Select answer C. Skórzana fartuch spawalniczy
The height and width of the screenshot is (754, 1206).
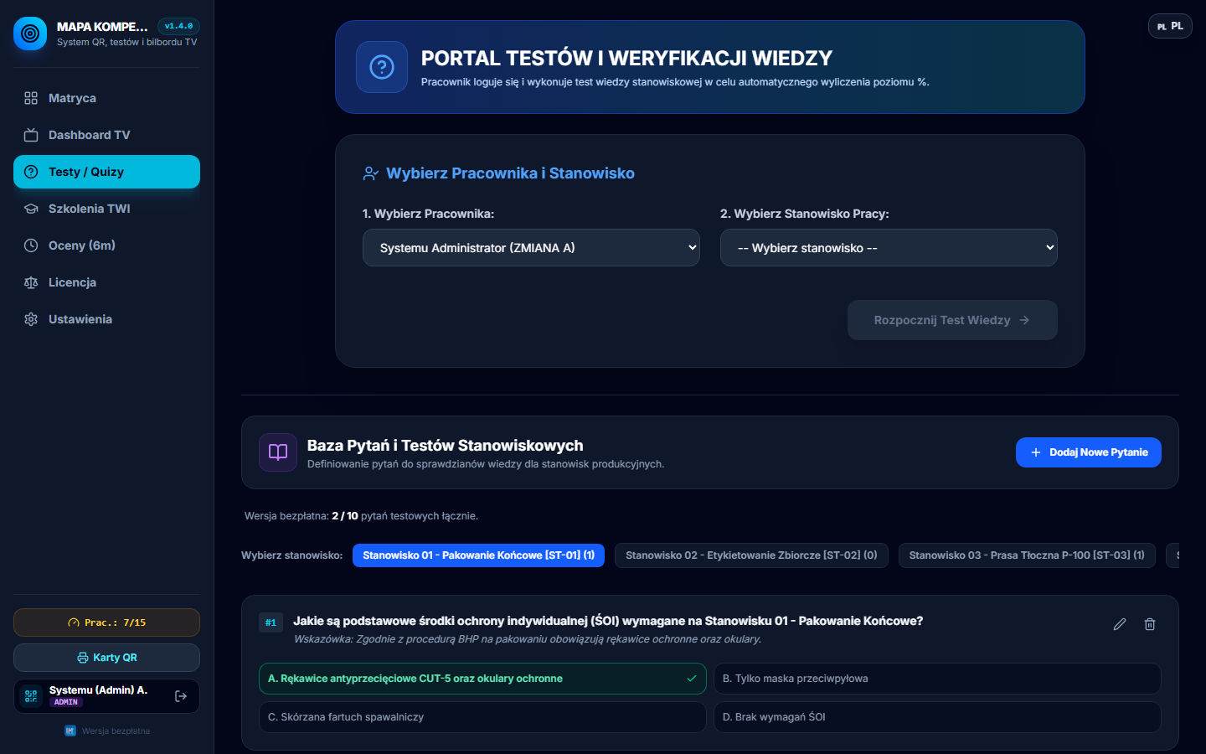(x=482, y=717)
